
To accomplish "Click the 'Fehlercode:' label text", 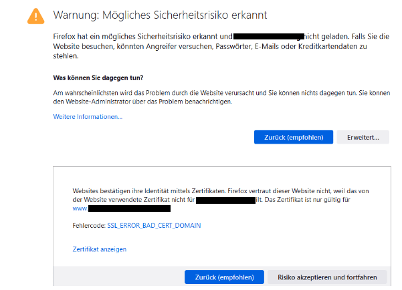I will pyautogui.click(x=89, y=226).
